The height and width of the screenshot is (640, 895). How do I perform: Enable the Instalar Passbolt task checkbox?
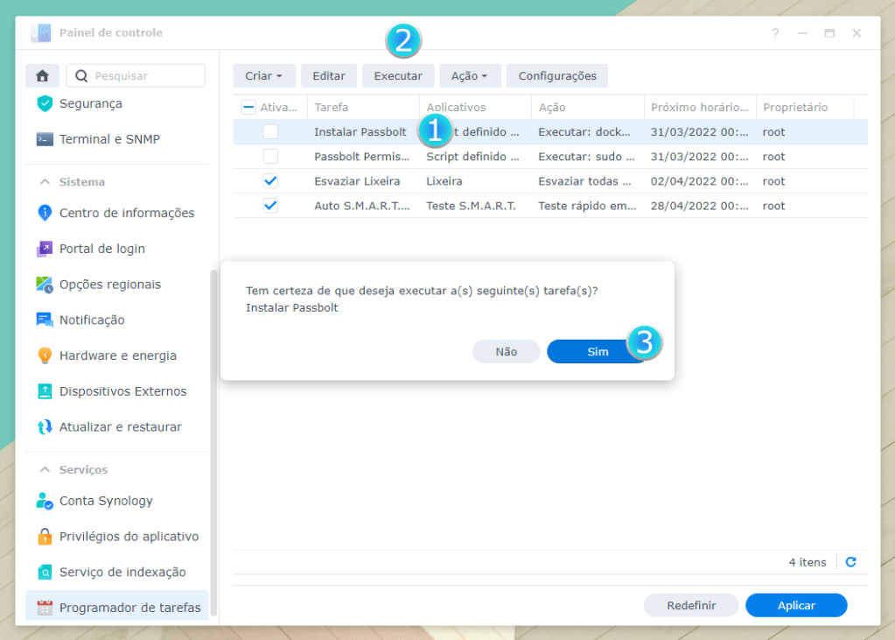point(271,132)
